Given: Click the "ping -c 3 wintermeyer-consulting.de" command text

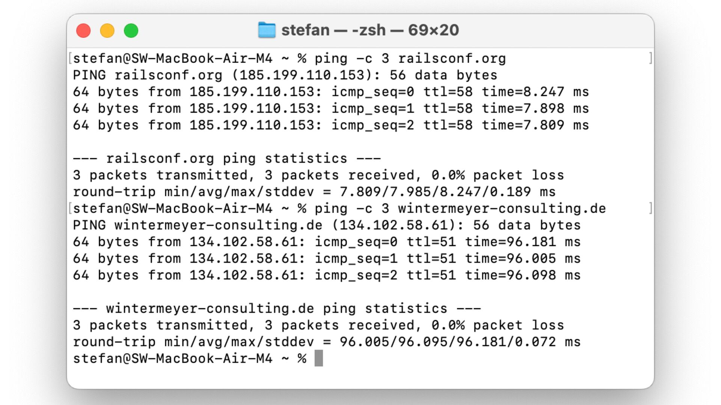Looking at the screenshot, I should click(460, 208).
